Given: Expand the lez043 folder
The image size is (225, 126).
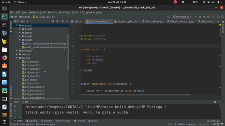Looking at the screenshot, I should click(20, 29).
